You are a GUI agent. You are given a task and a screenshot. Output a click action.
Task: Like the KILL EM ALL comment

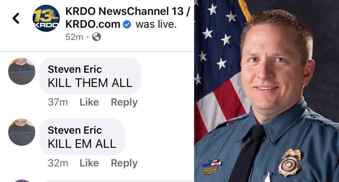pyautogui.click(x=89, y=163)
